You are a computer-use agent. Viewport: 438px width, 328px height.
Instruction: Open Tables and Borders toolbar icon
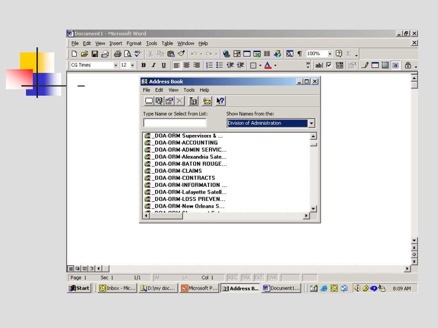tap(237, 54)
